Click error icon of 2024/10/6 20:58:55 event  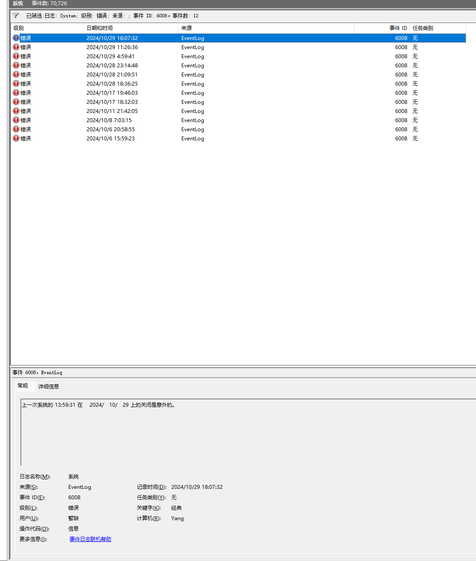coord(16,129)
